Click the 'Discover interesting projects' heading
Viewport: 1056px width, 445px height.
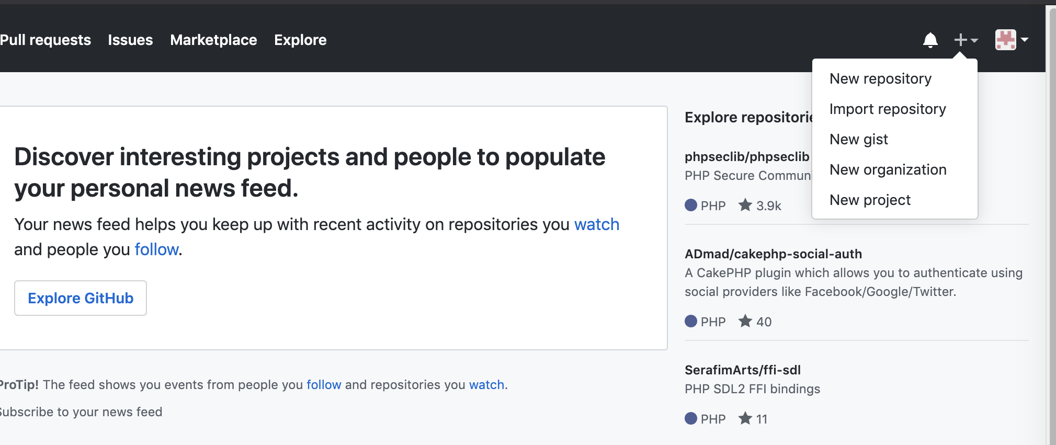(x=310, y=173)
